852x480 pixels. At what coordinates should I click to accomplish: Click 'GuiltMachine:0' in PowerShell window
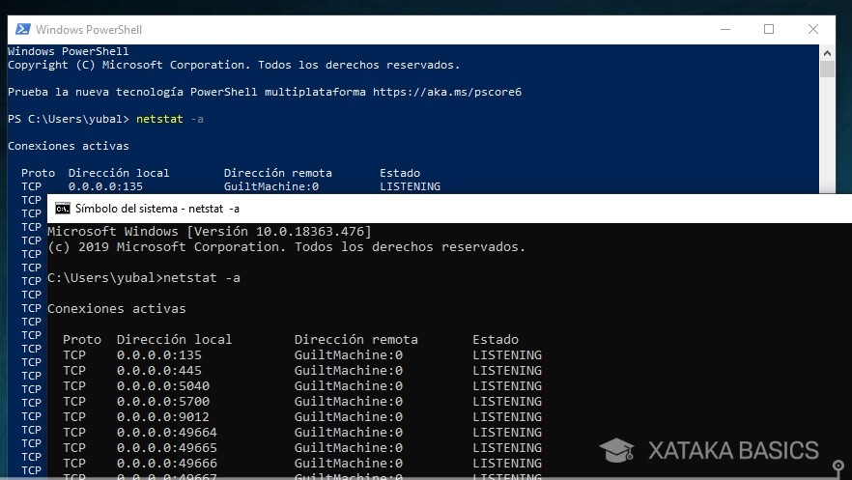pos(271,186)
